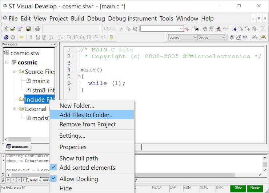Click the Save floppy disk icon
Viewport: 269px width, 193px height.
pyautogui.click(x=28, y=29)
